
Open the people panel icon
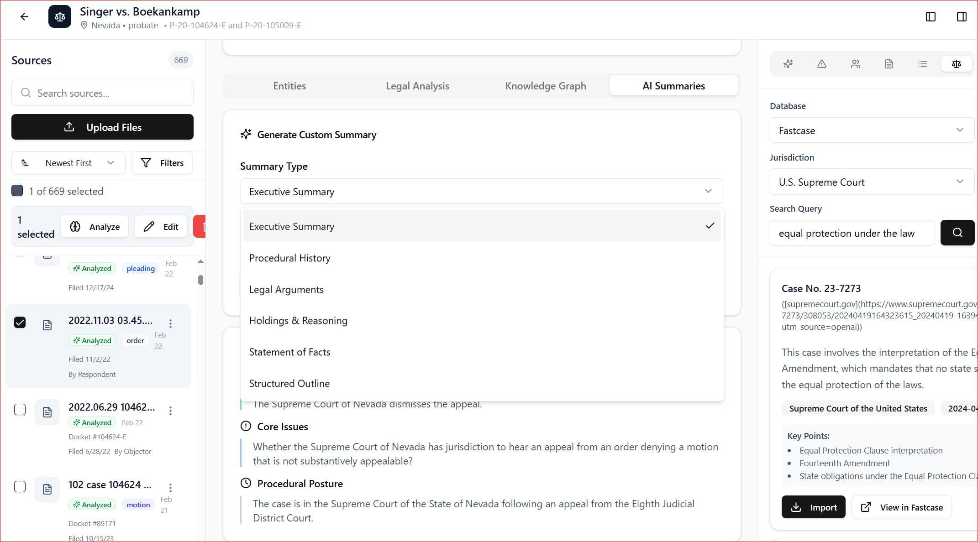(856, 64)
